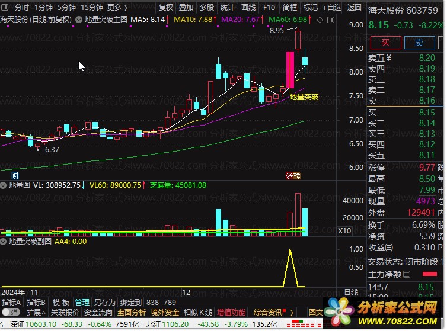This screenshot has height=331, width=447.
Task: Expand the 更多 periods list
Action: pos(117,8)
